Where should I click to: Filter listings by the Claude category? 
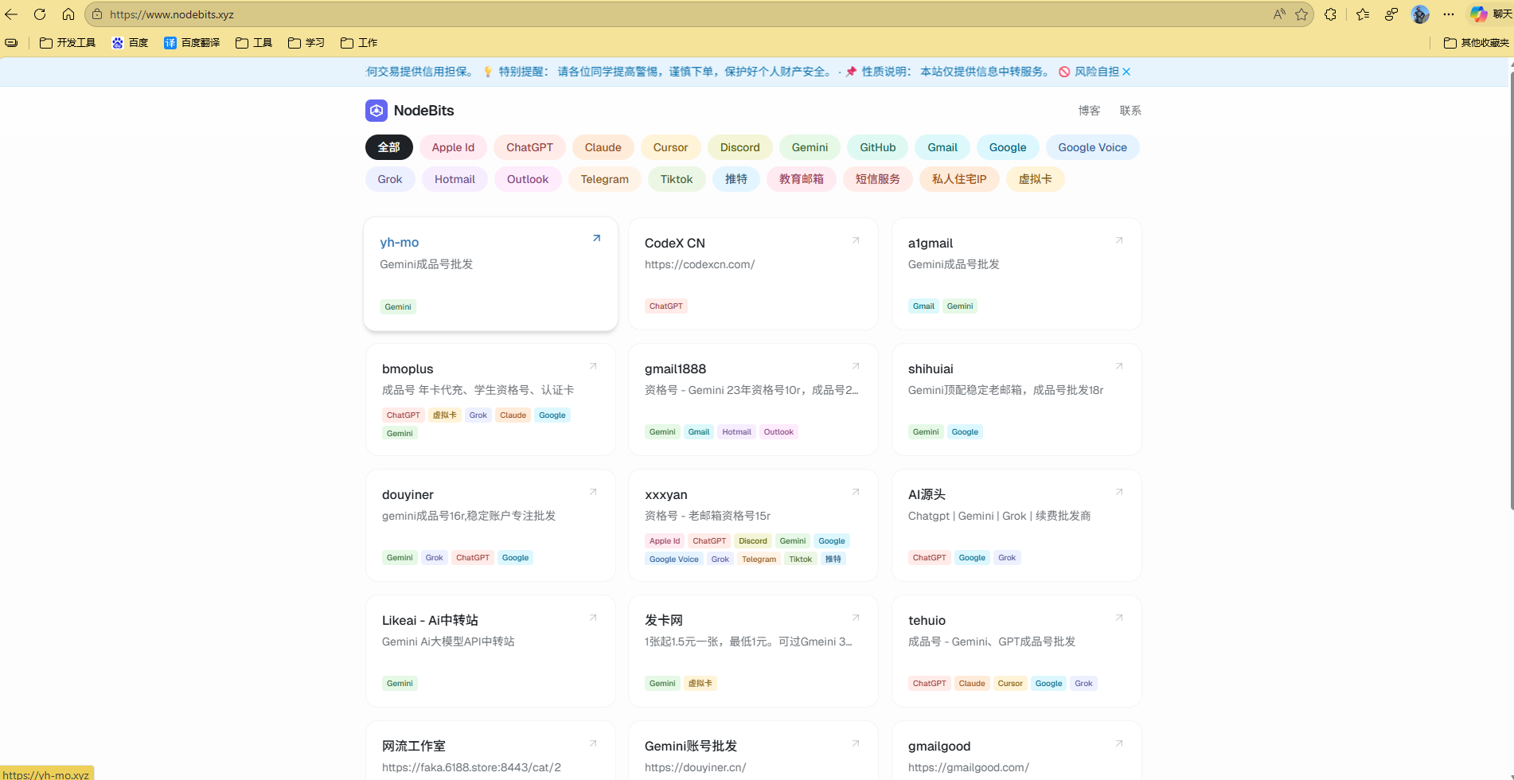(x=603, y=147)
